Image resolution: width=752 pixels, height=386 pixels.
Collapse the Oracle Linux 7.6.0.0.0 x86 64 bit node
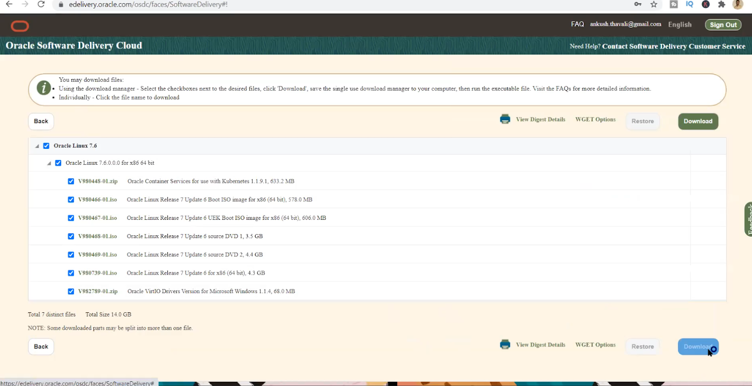[49, 163]
